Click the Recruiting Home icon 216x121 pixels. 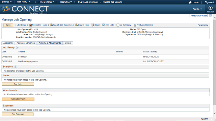click(x=30, y=25)
